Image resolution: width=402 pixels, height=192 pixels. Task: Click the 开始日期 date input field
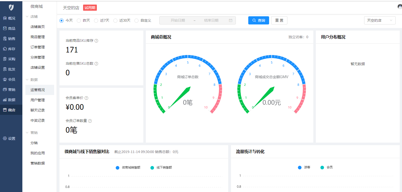tap(178, 20)
